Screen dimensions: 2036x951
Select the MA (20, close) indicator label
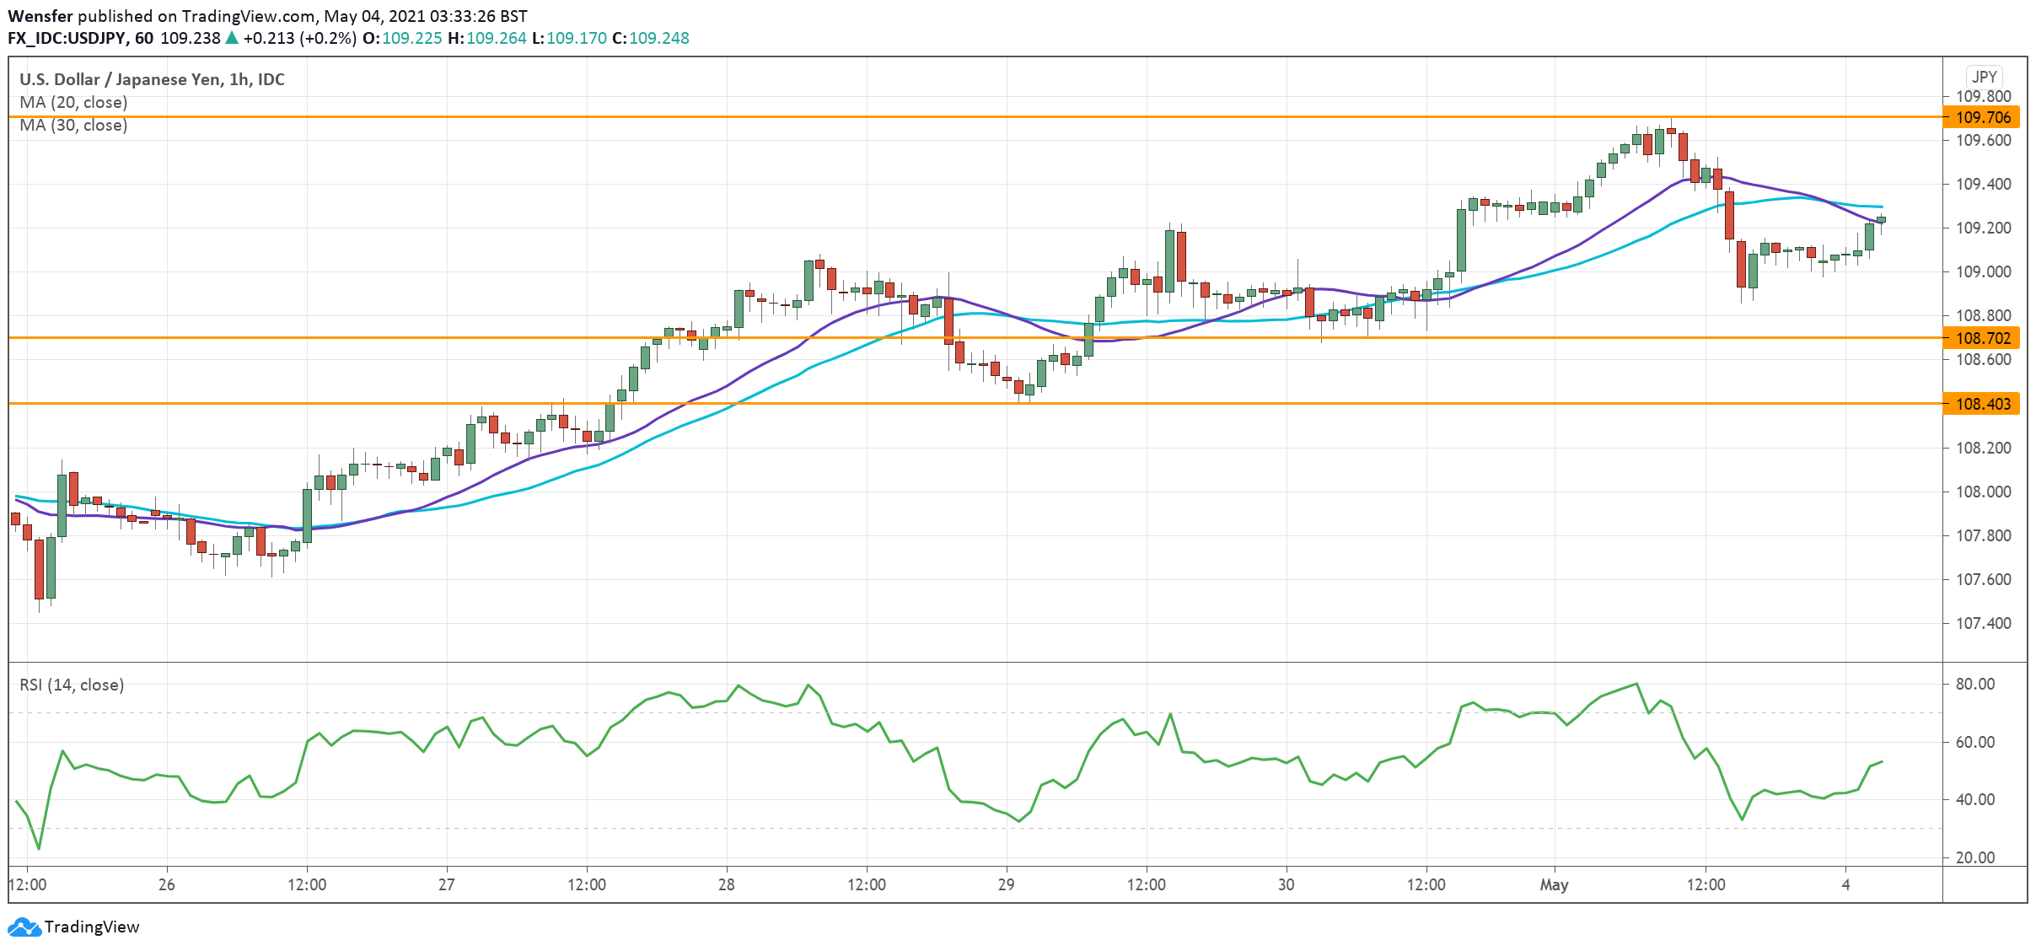click(73, 102)
